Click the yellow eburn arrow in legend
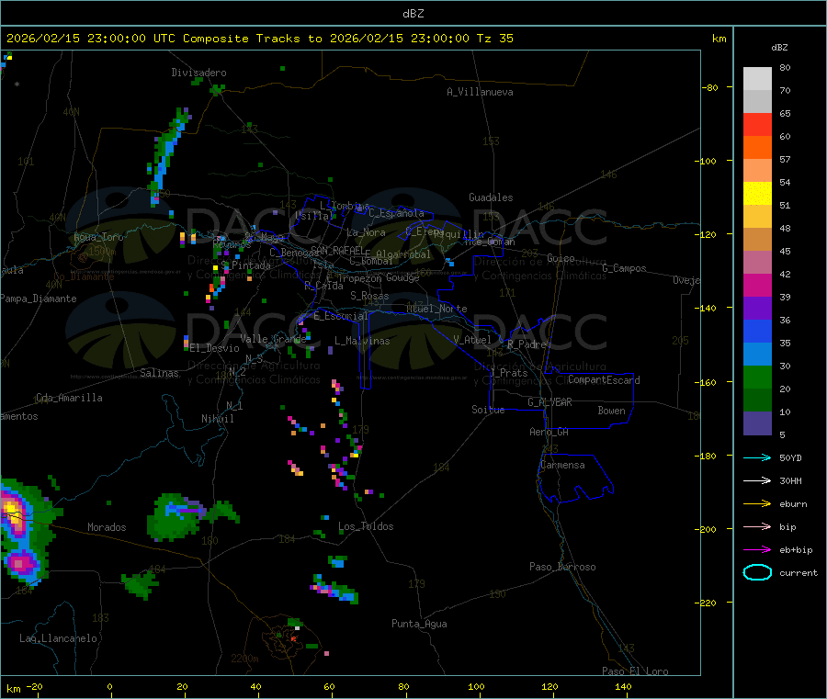 click(x=757, y=503)
